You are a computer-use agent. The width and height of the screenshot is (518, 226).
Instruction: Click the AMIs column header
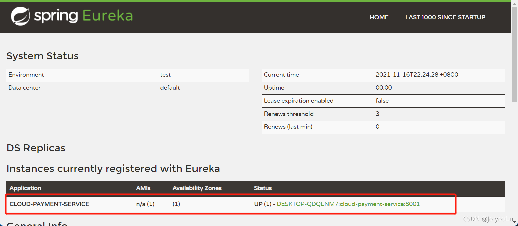click(143, 188)
